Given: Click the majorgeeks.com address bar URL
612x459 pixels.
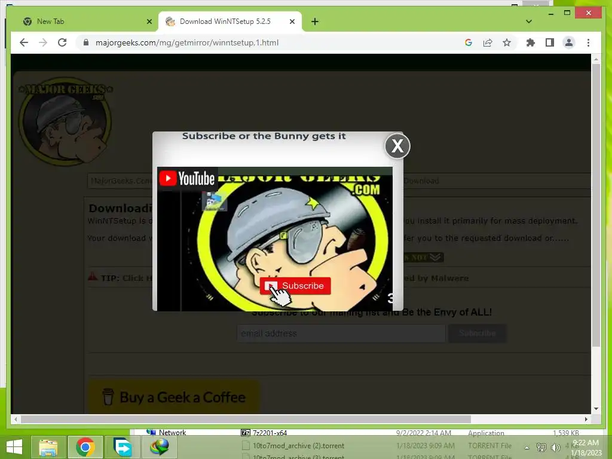Looking at the screenshot, I should click(x=187, y=42).
